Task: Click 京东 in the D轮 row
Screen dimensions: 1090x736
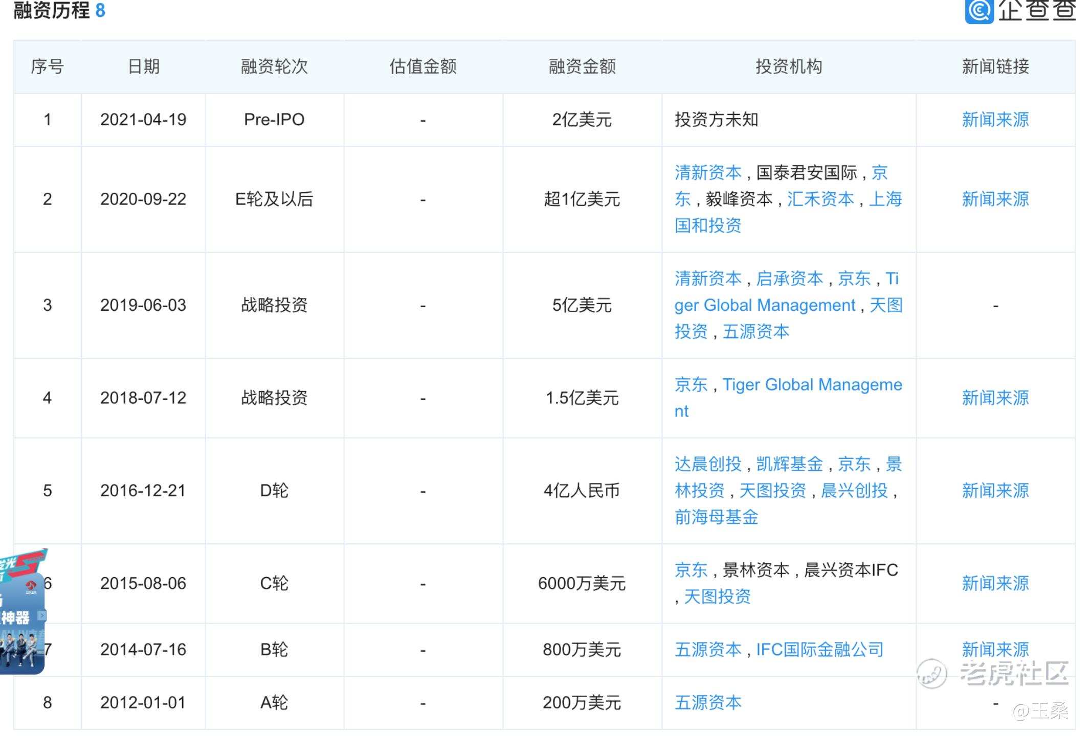Action: 854,464
